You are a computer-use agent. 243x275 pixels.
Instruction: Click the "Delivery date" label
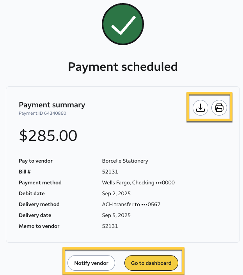35,215
